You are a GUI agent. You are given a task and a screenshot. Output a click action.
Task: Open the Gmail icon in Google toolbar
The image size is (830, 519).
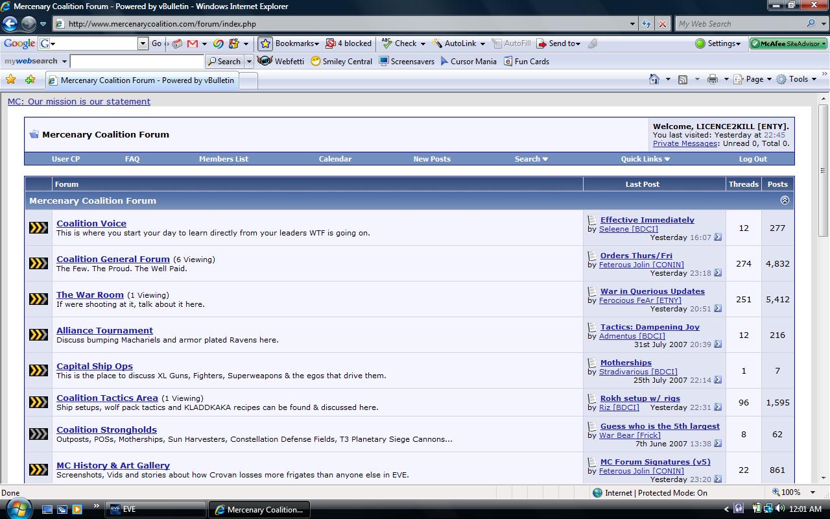tap(193, 43)
